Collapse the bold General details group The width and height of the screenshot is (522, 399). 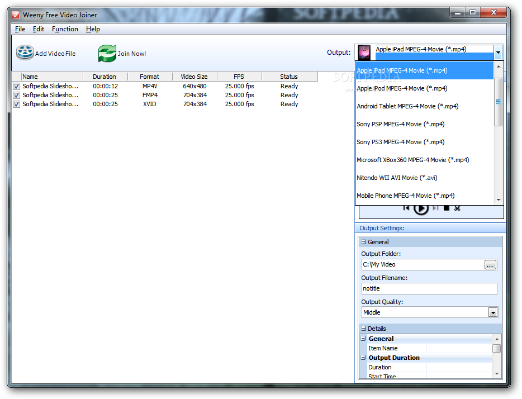pyautogui.click(x=363, y=339)
